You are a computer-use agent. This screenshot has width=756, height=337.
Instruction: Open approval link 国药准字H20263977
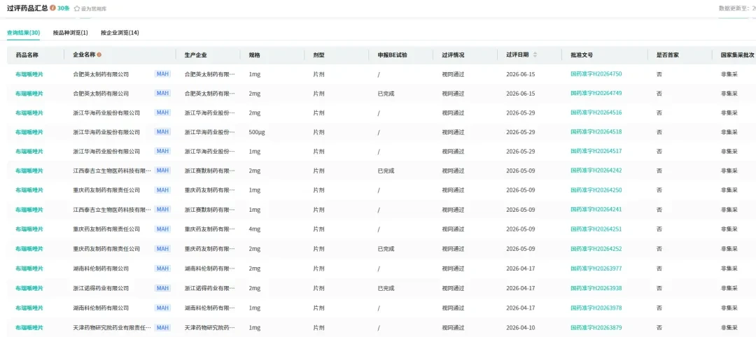[x=596, y=268]
